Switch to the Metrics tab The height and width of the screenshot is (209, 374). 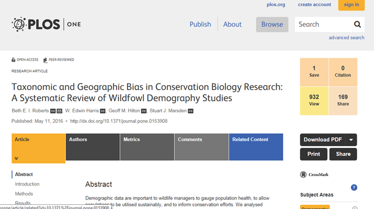point(147,147)
